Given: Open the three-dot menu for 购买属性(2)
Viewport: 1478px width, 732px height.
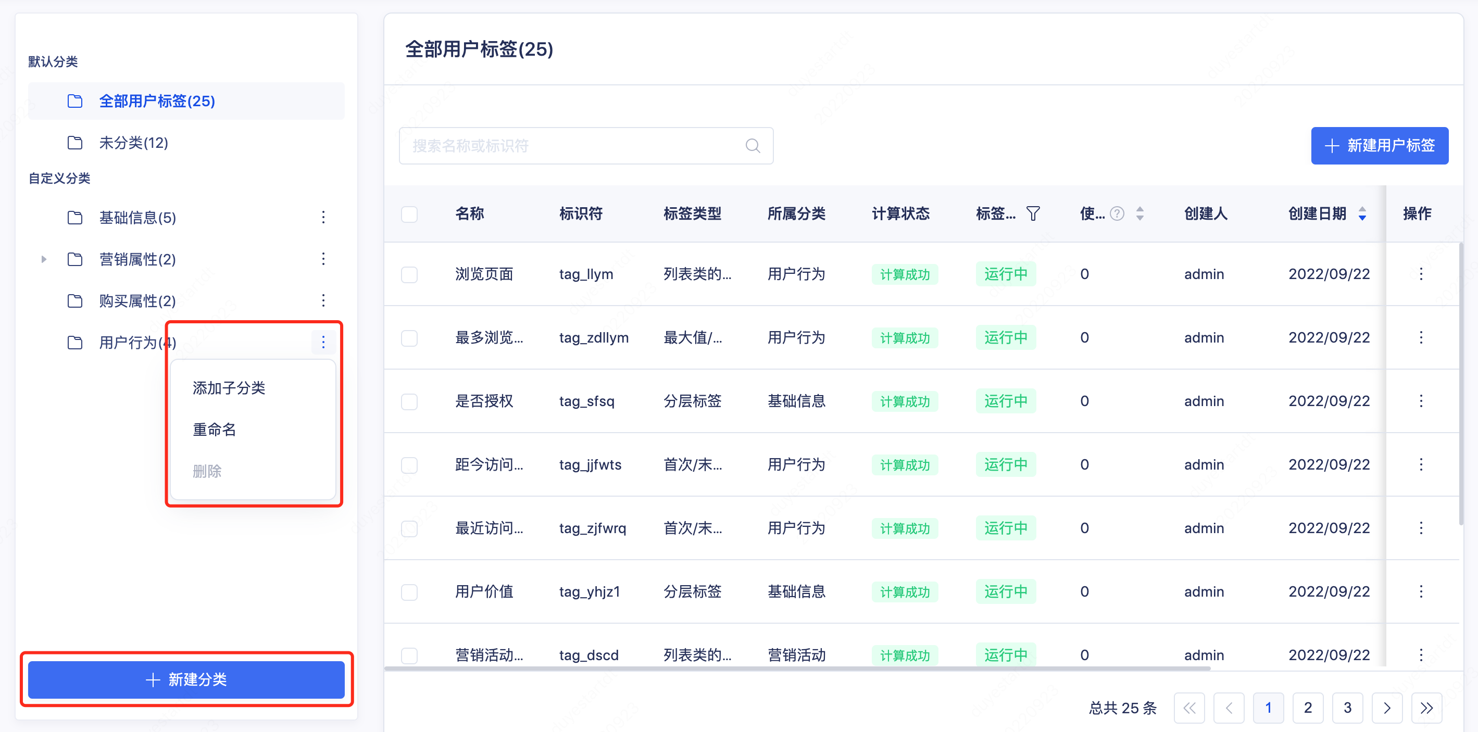Looking at the screenshot, I should [x=323, y=300].
